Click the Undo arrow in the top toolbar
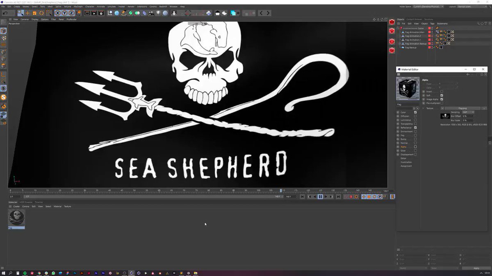Viewport: 492px width, 276px height. tap(5, 13)
